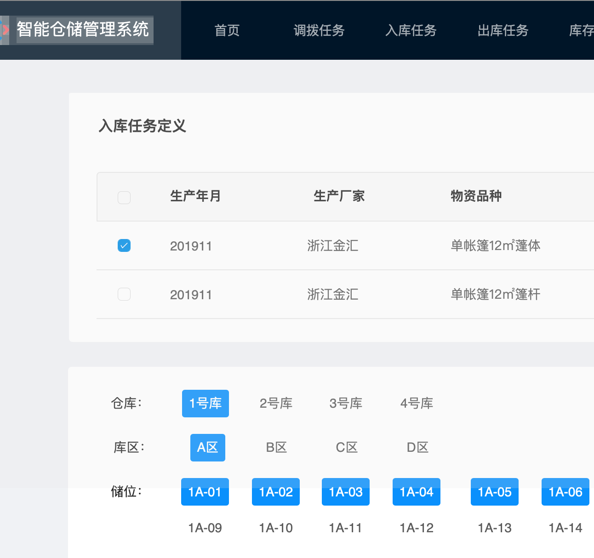Open the 入库任务 menu
This screenshot has width=594, height=558.
point(411,30)
